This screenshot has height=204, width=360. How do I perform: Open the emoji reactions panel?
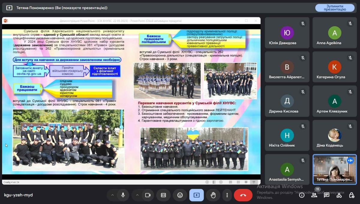pyautogui.click(x=180, y=195)
